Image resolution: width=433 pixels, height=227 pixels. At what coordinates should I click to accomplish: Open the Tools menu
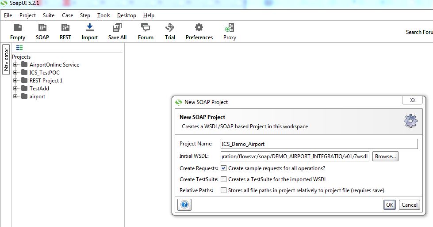click(103, 15)
